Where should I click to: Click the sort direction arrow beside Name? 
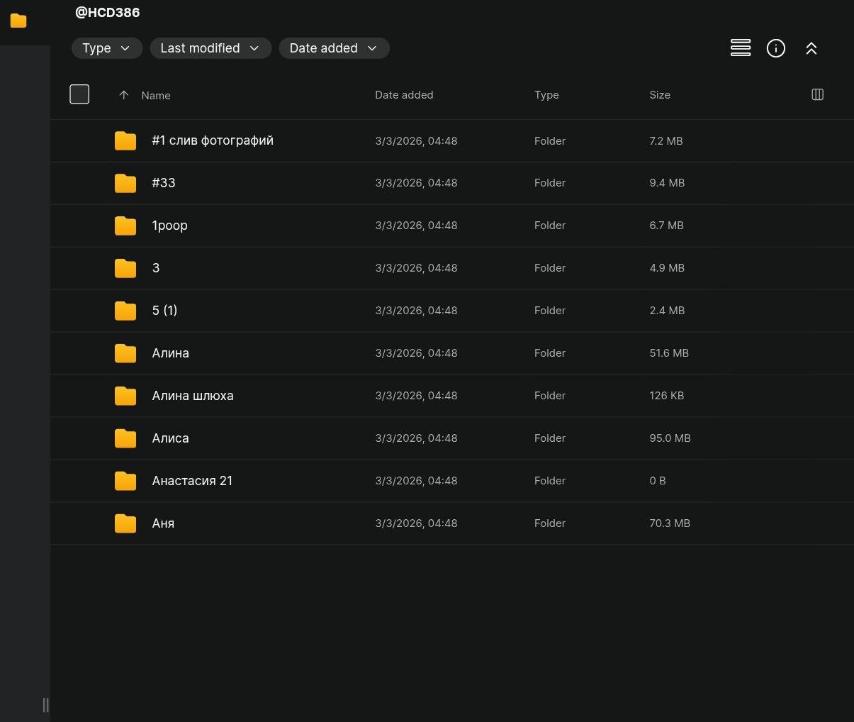(124, 95)
